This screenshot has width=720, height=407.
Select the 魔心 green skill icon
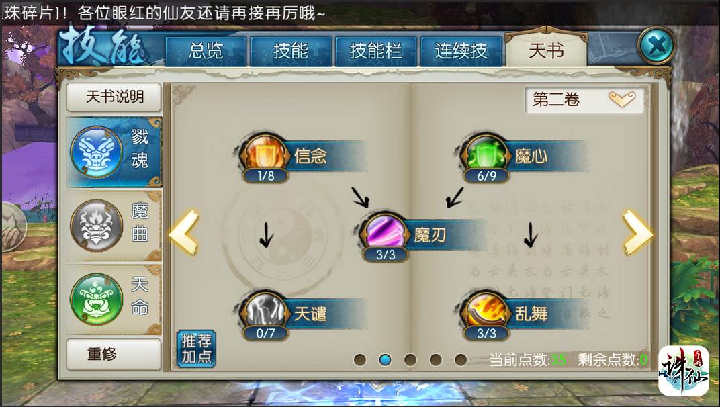click(486, 154)
